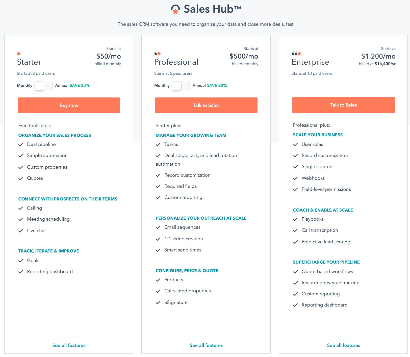410x357 pixels.
Task: Click the checkmark beside Goals
Action: click(x=21, y=261)
